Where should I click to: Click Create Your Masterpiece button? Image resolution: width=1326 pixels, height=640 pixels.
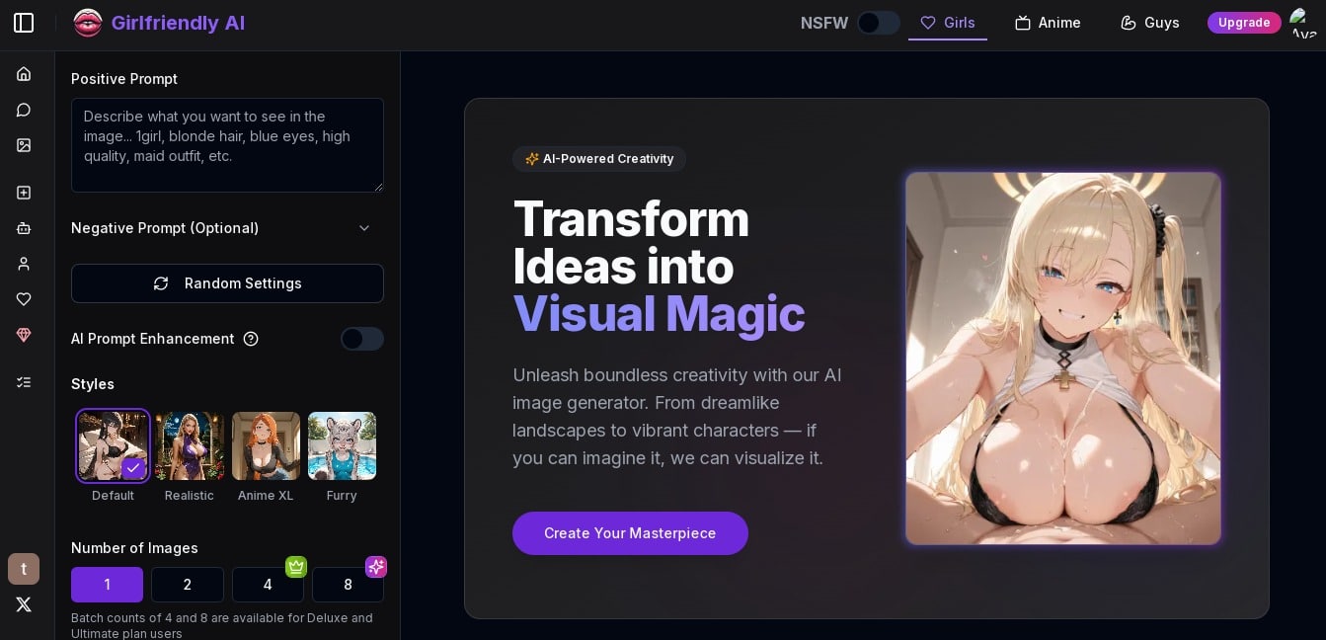point(630,533)
